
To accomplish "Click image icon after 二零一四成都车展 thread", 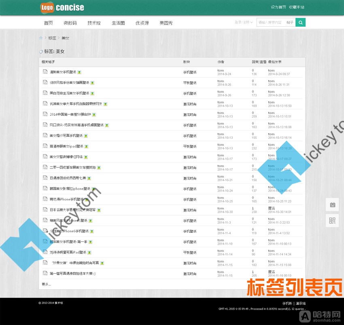I will (x=99, y=168).
